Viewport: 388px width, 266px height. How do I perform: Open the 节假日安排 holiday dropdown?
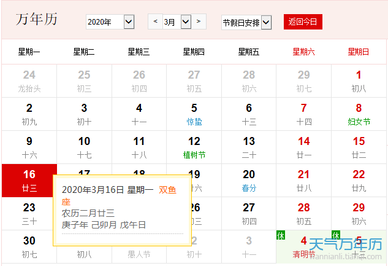pos(246,23)
